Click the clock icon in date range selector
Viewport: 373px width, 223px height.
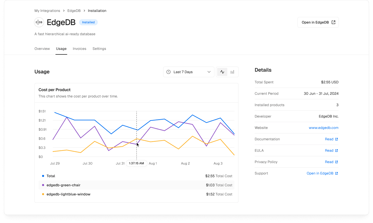pyautogui.click(x=169, y=72)
